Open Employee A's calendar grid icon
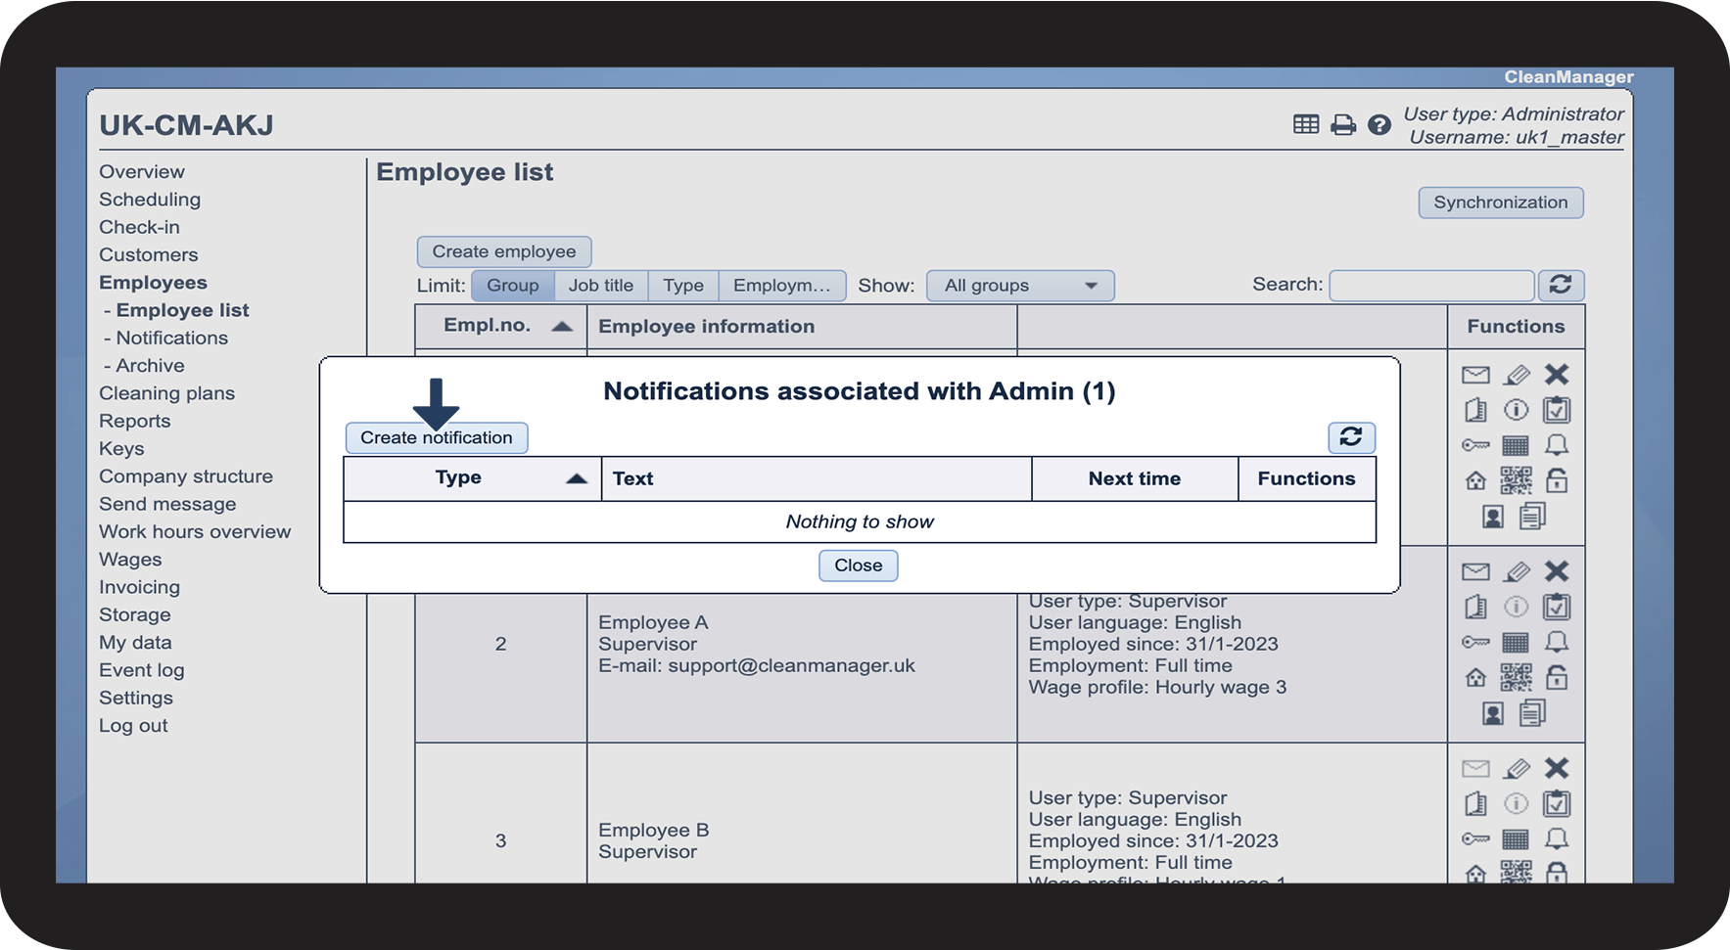This screenshot has height=950, width=1730. coord(1516,643)
